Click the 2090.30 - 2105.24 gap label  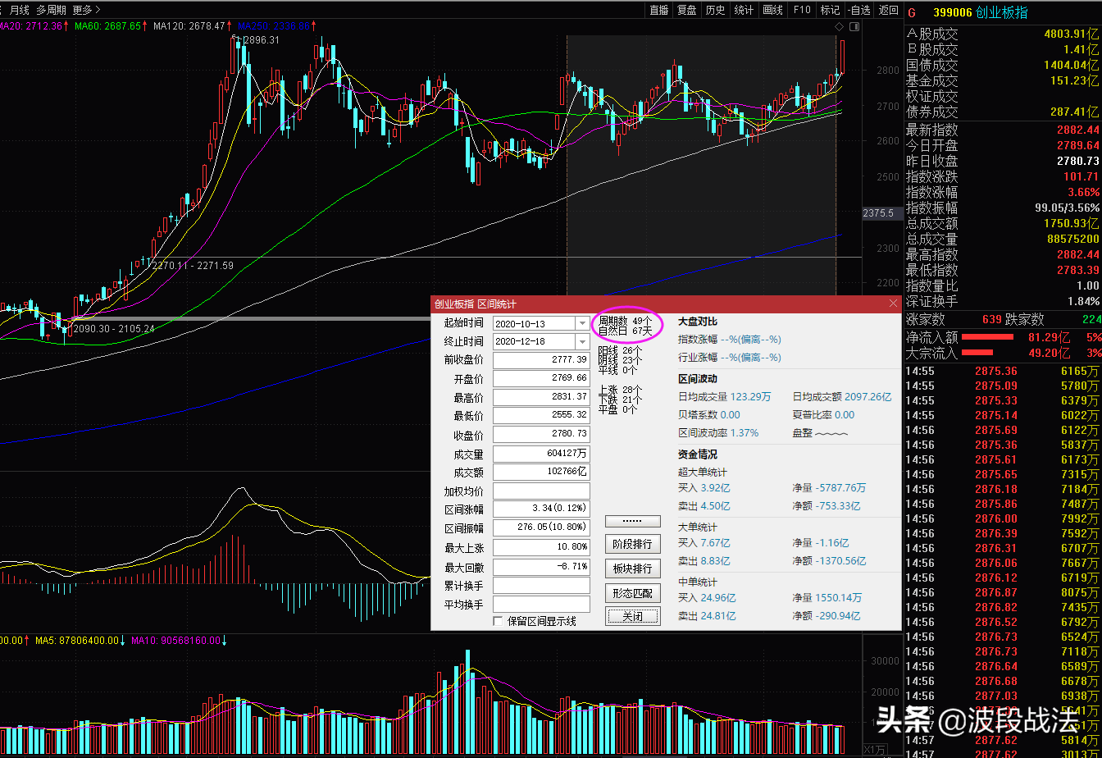[x=113, y=329]
